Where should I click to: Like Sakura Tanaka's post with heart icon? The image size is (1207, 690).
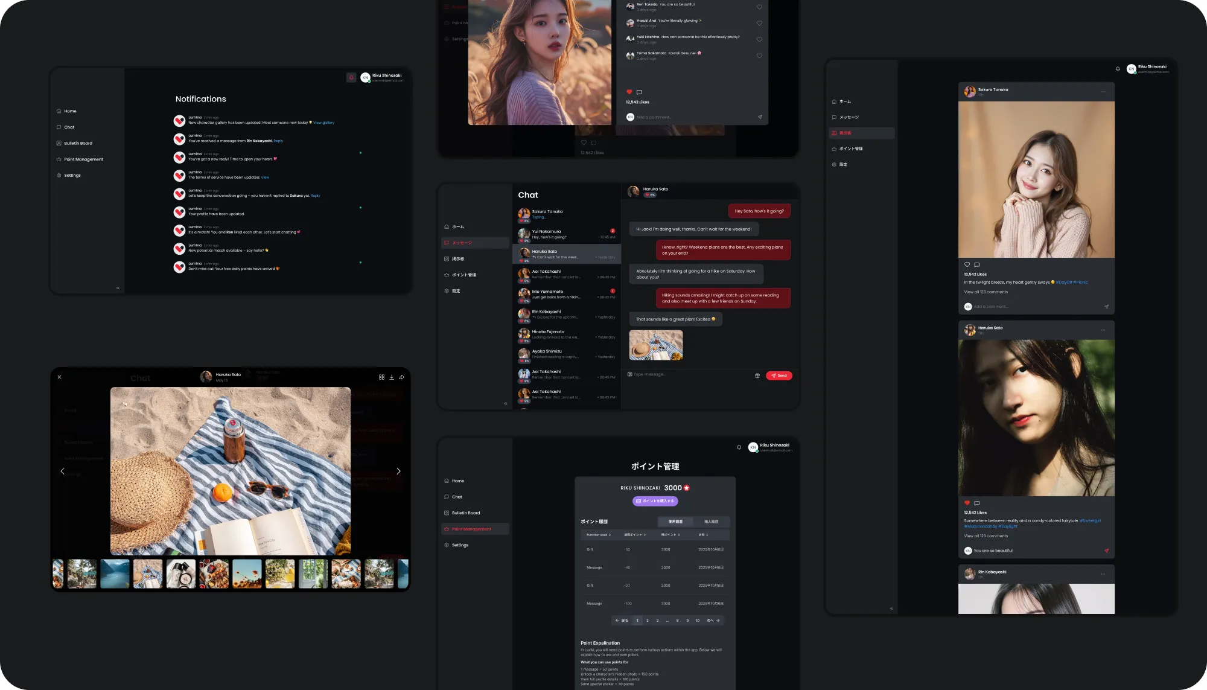point(967,264)
